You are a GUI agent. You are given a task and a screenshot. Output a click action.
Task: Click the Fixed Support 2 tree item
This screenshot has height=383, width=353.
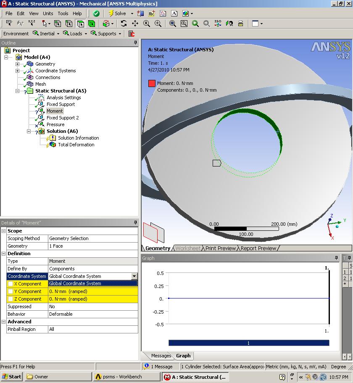63,118
